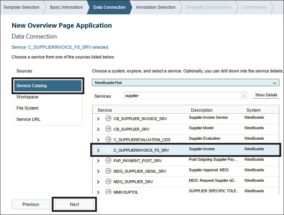
Task: Expand the MDG_SUPPLIER_SRV row chevron
Action: click(98, 182)
